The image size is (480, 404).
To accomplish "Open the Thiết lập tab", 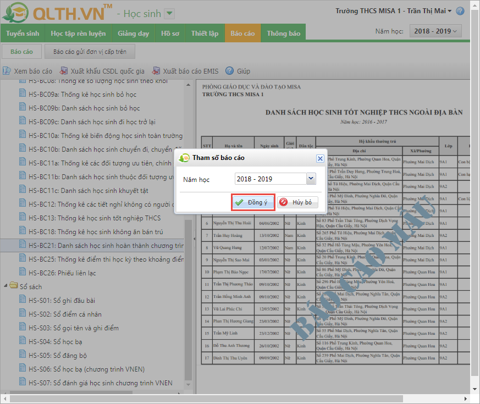I will 205,34.
